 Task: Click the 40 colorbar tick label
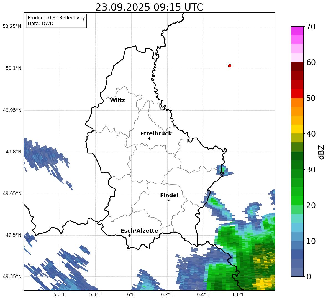coord(311,134)
